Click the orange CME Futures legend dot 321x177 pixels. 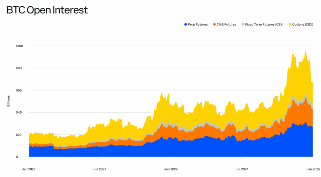click(214, 24)
